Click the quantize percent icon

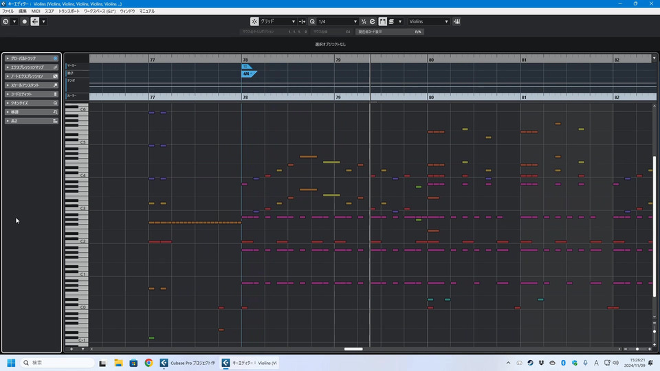(x=364, y=21)
